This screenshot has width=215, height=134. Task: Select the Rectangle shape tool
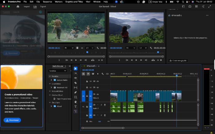click(x=76, y=97)
